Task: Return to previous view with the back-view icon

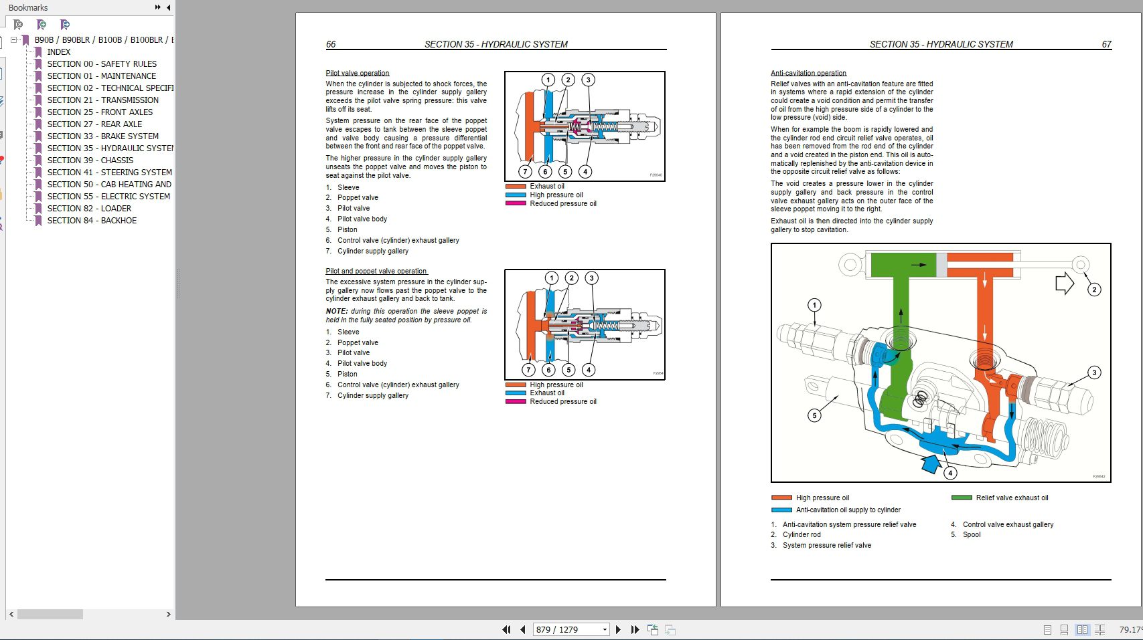Action: [x=652, y=629]
